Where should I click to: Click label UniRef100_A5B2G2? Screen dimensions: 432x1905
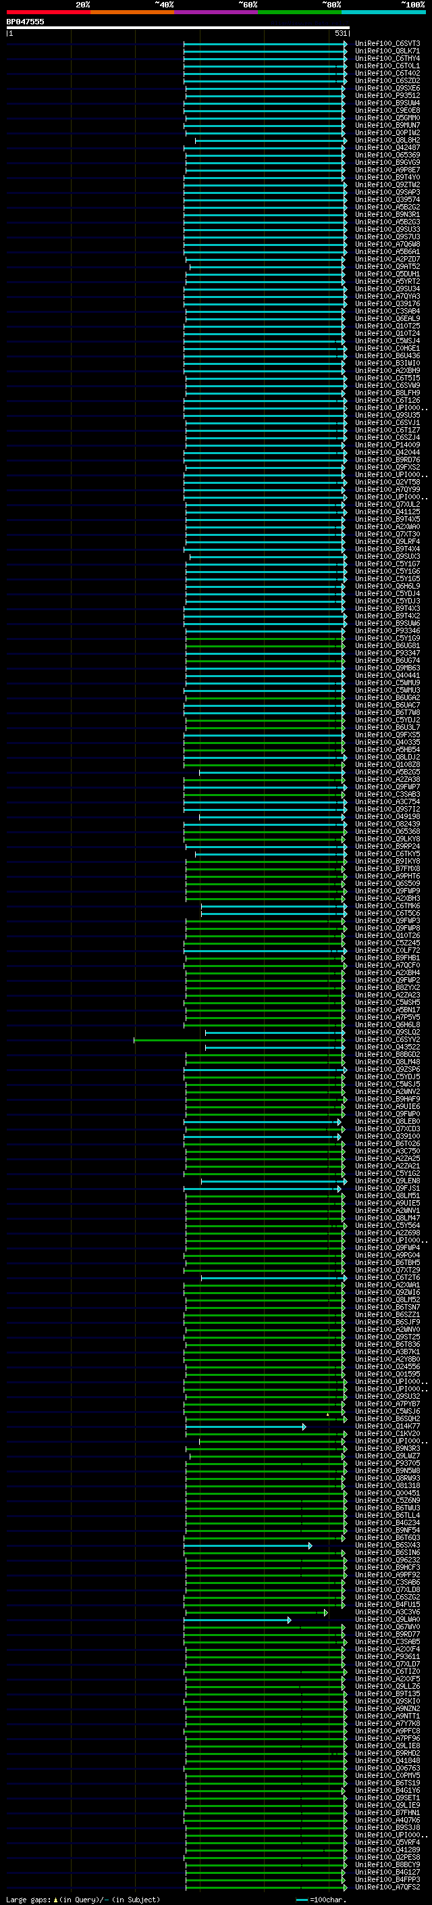(x=387, y=207)
